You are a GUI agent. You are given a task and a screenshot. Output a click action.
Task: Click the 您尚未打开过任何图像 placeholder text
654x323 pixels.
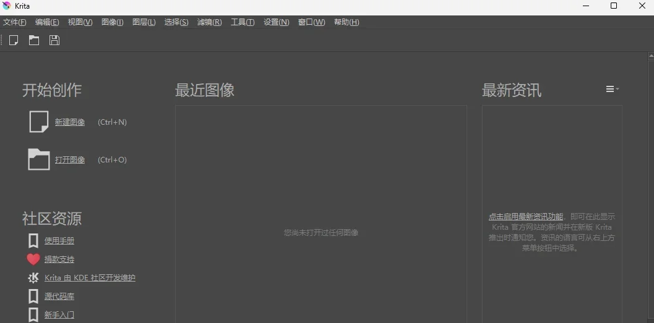click(321, 233)
